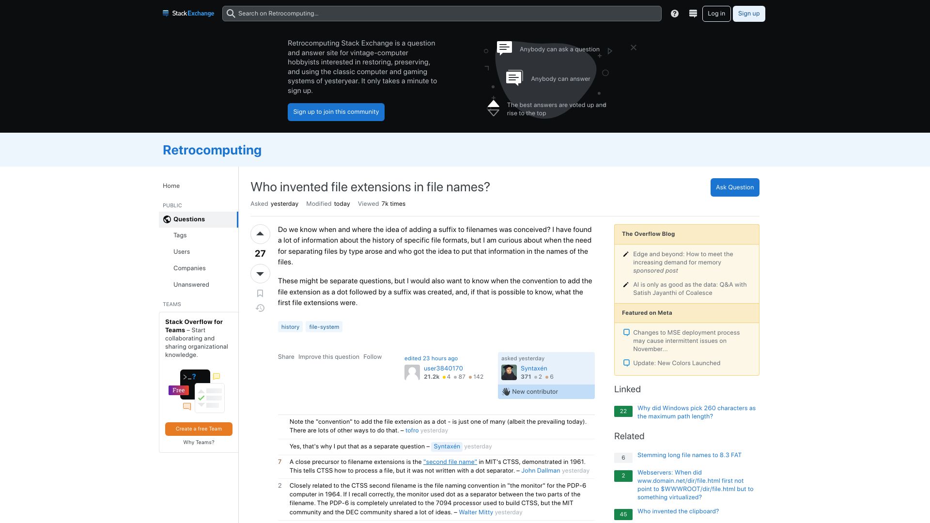Open the help center question-mark icon
Viewport: 930px width, 523px height.
[675, 14]
